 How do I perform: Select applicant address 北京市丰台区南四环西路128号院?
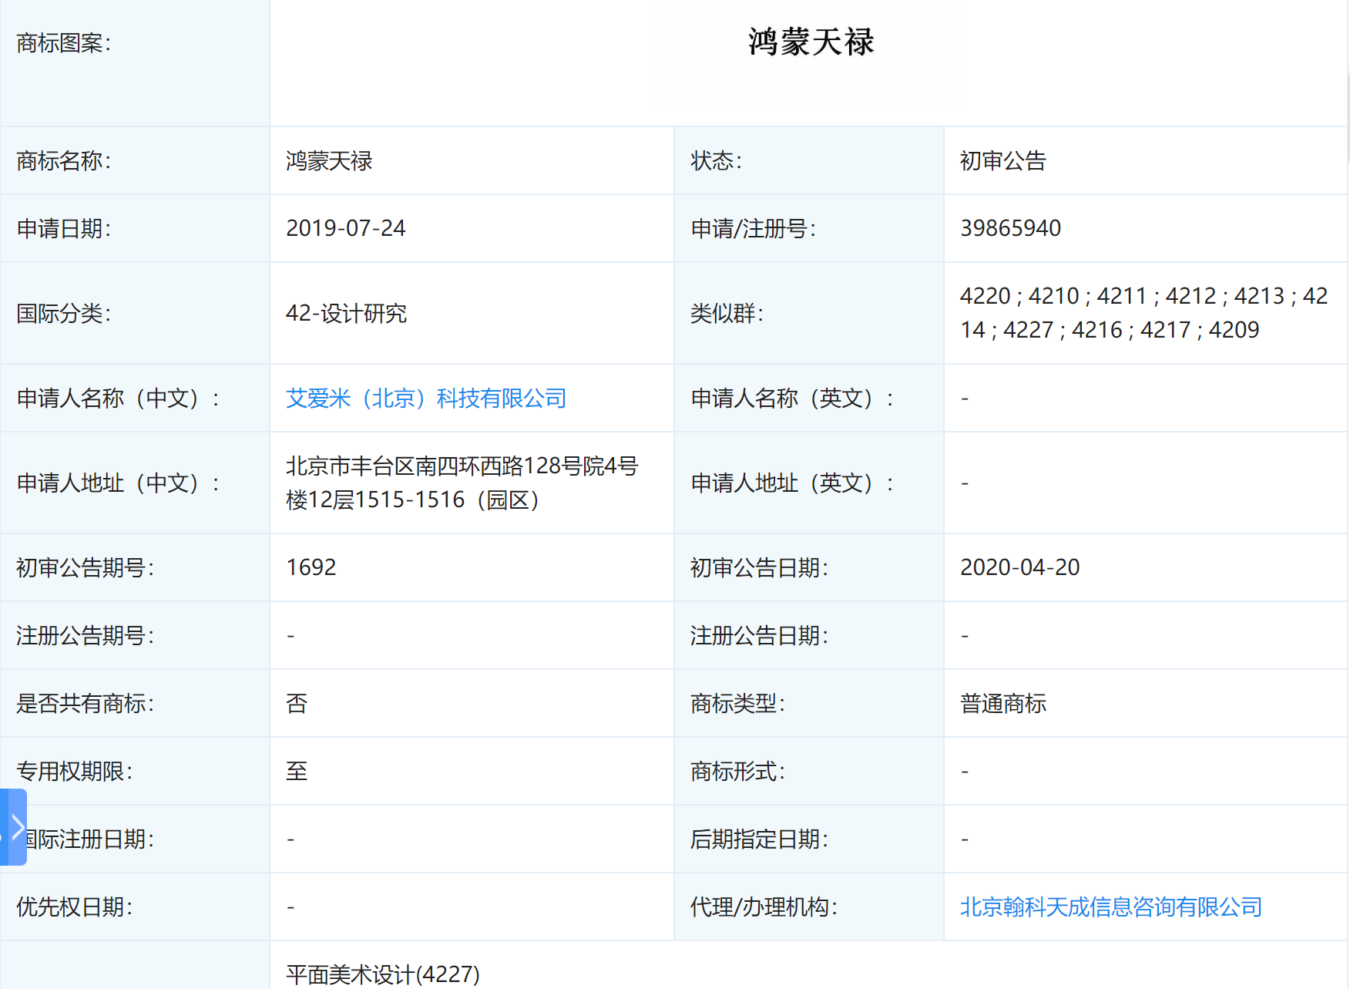[462, 483]
